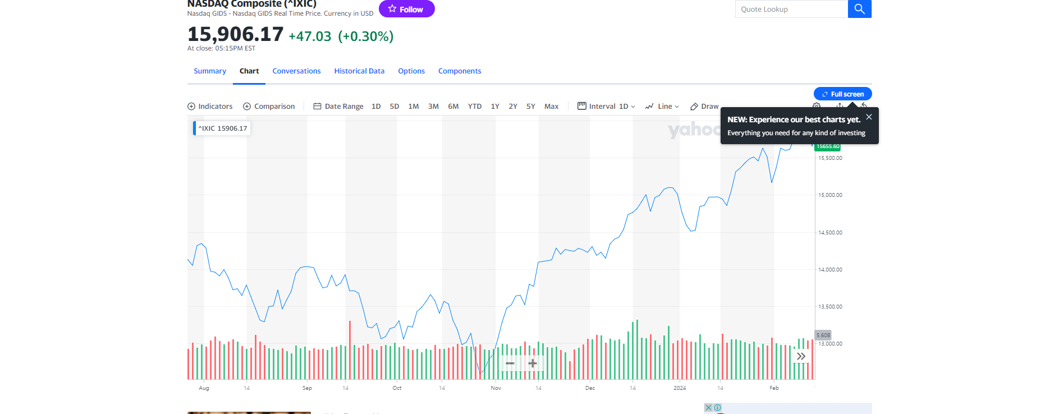Open the Date Range picker
Screen dimensions: 1059x414
(338, 107)
